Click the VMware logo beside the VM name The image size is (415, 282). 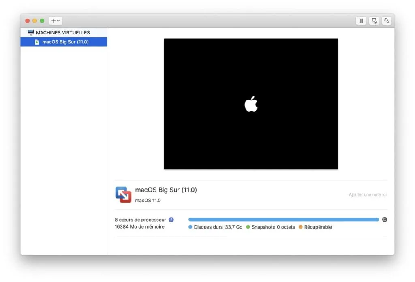point(123,194)
